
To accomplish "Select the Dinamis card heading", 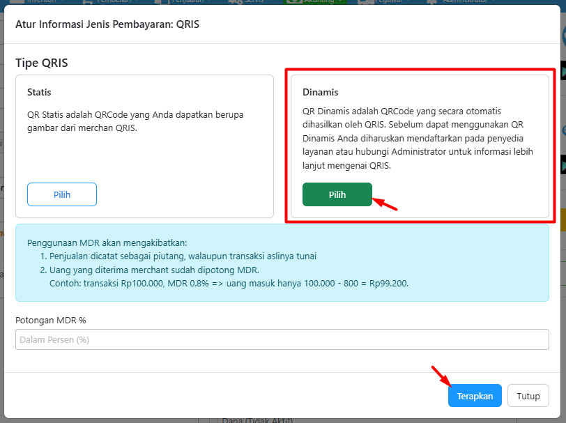I will pos(320,92).
